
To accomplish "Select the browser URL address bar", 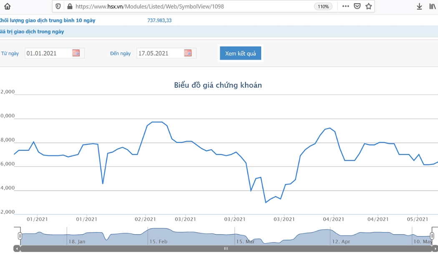I will [x=193, y=6].
